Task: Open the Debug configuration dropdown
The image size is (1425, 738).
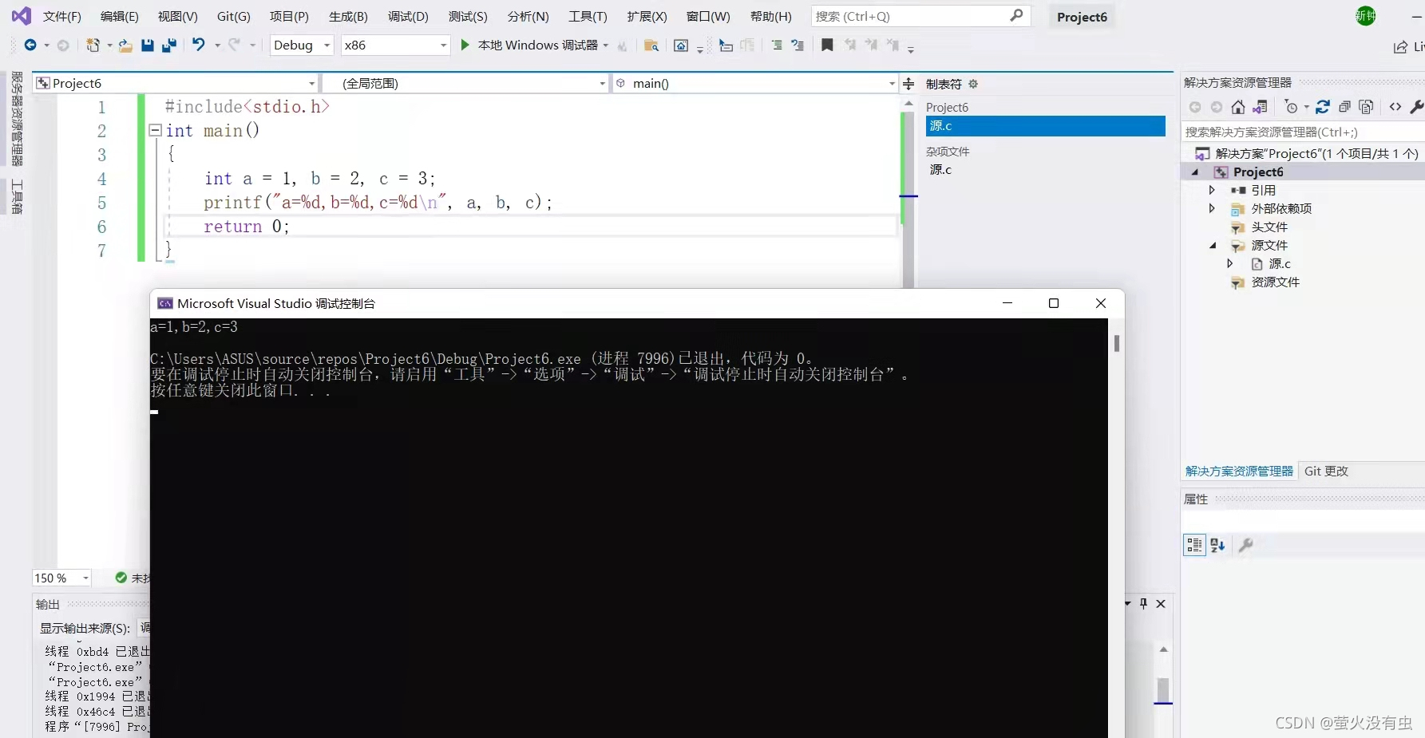Action: click(x=301, y=45)
